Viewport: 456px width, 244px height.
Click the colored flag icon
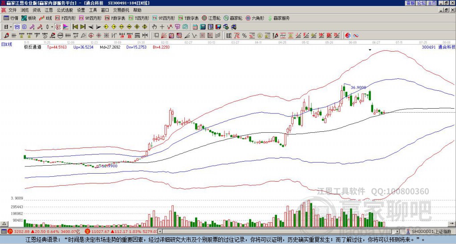pyautogui.click(x=66, y=27)
